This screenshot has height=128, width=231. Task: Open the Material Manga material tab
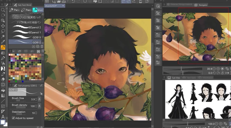(x=179, y=4)
